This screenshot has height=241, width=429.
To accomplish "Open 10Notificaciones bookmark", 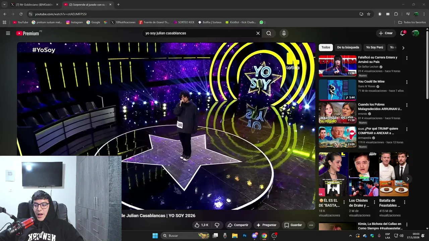I will point(123,22).
